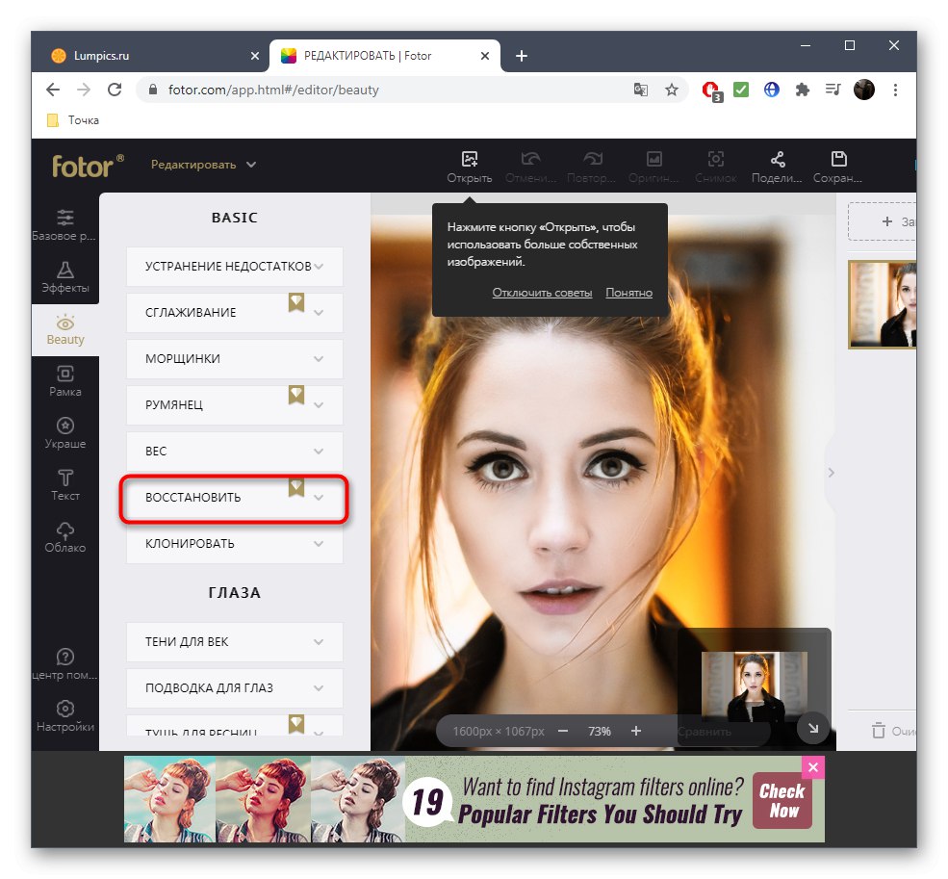948x879 pixels.
Task: Close the advertisement banner
Action: coord(813,767)
